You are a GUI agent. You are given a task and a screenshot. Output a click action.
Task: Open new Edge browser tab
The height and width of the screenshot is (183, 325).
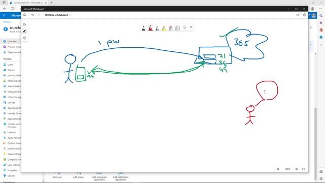click(51, 3)
